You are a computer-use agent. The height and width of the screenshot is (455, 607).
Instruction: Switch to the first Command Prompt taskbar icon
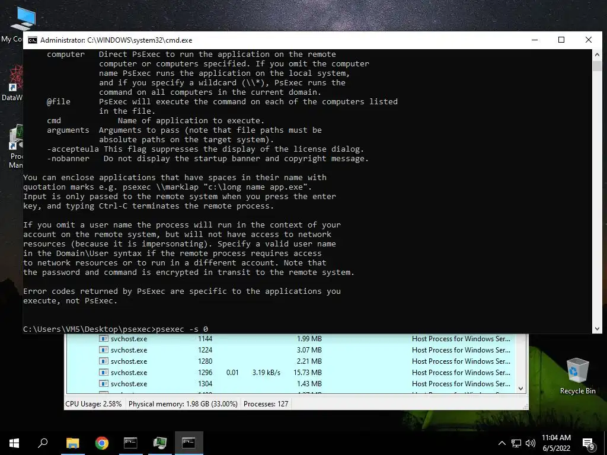click(130, 443)
